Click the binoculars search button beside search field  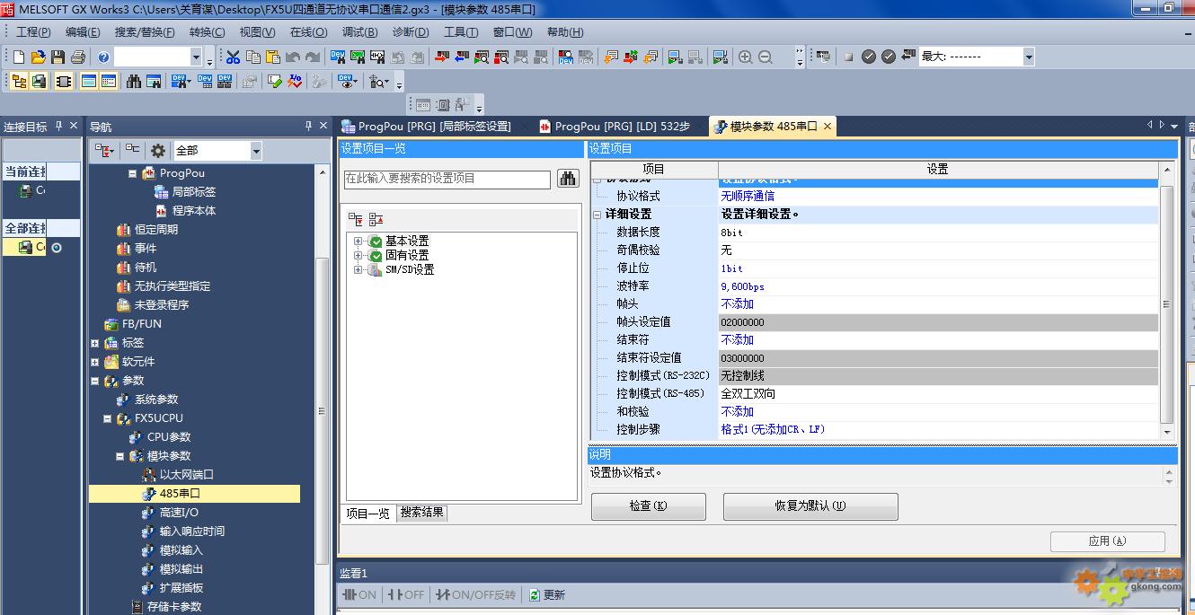pyautogui.click(x=568, y=179)
